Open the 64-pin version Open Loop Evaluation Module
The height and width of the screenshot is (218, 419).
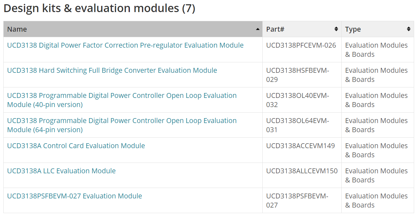pyautogui.click(x=122, y=125)
